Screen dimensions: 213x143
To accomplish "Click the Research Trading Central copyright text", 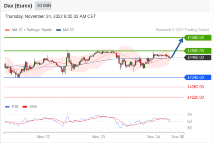I will coord(182,30).
